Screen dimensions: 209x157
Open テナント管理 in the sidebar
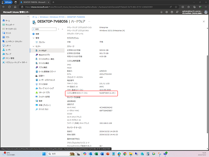[8, 58]
